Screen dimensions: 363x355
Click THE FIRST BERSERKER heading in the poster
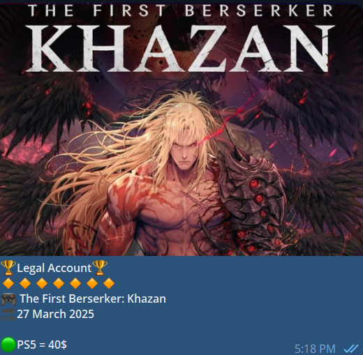[x=180, y=10]
